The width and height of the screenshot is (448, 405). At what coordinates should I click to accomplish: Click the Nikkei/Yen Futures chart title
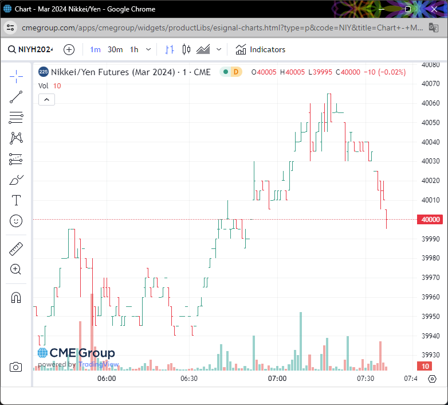click(131, 72)
